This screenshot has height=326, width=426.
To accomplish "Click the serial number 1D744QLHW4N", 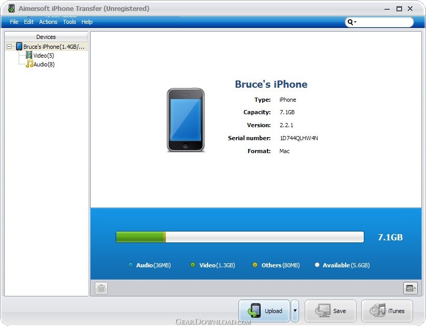I will pyautogui.click(x=299, y=138).
